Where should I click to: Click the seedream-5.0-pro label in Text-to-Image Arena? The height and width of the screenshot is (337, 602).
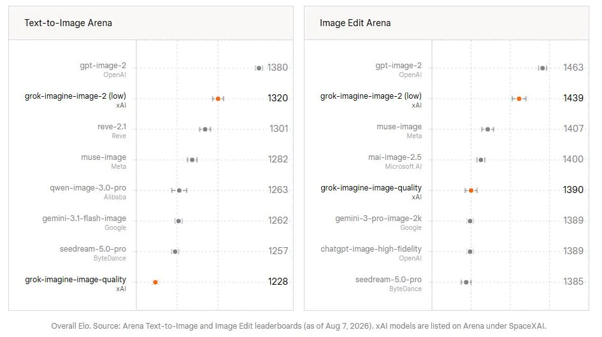point(93,249)
